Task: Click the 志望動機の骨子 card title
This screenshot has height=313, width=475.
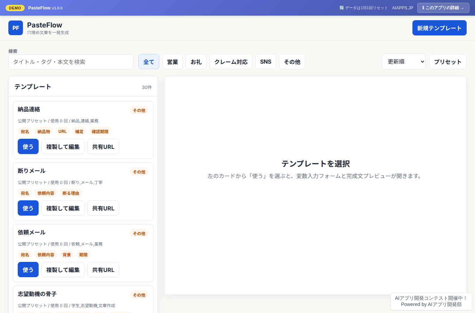Action: [x=37, y=294]
